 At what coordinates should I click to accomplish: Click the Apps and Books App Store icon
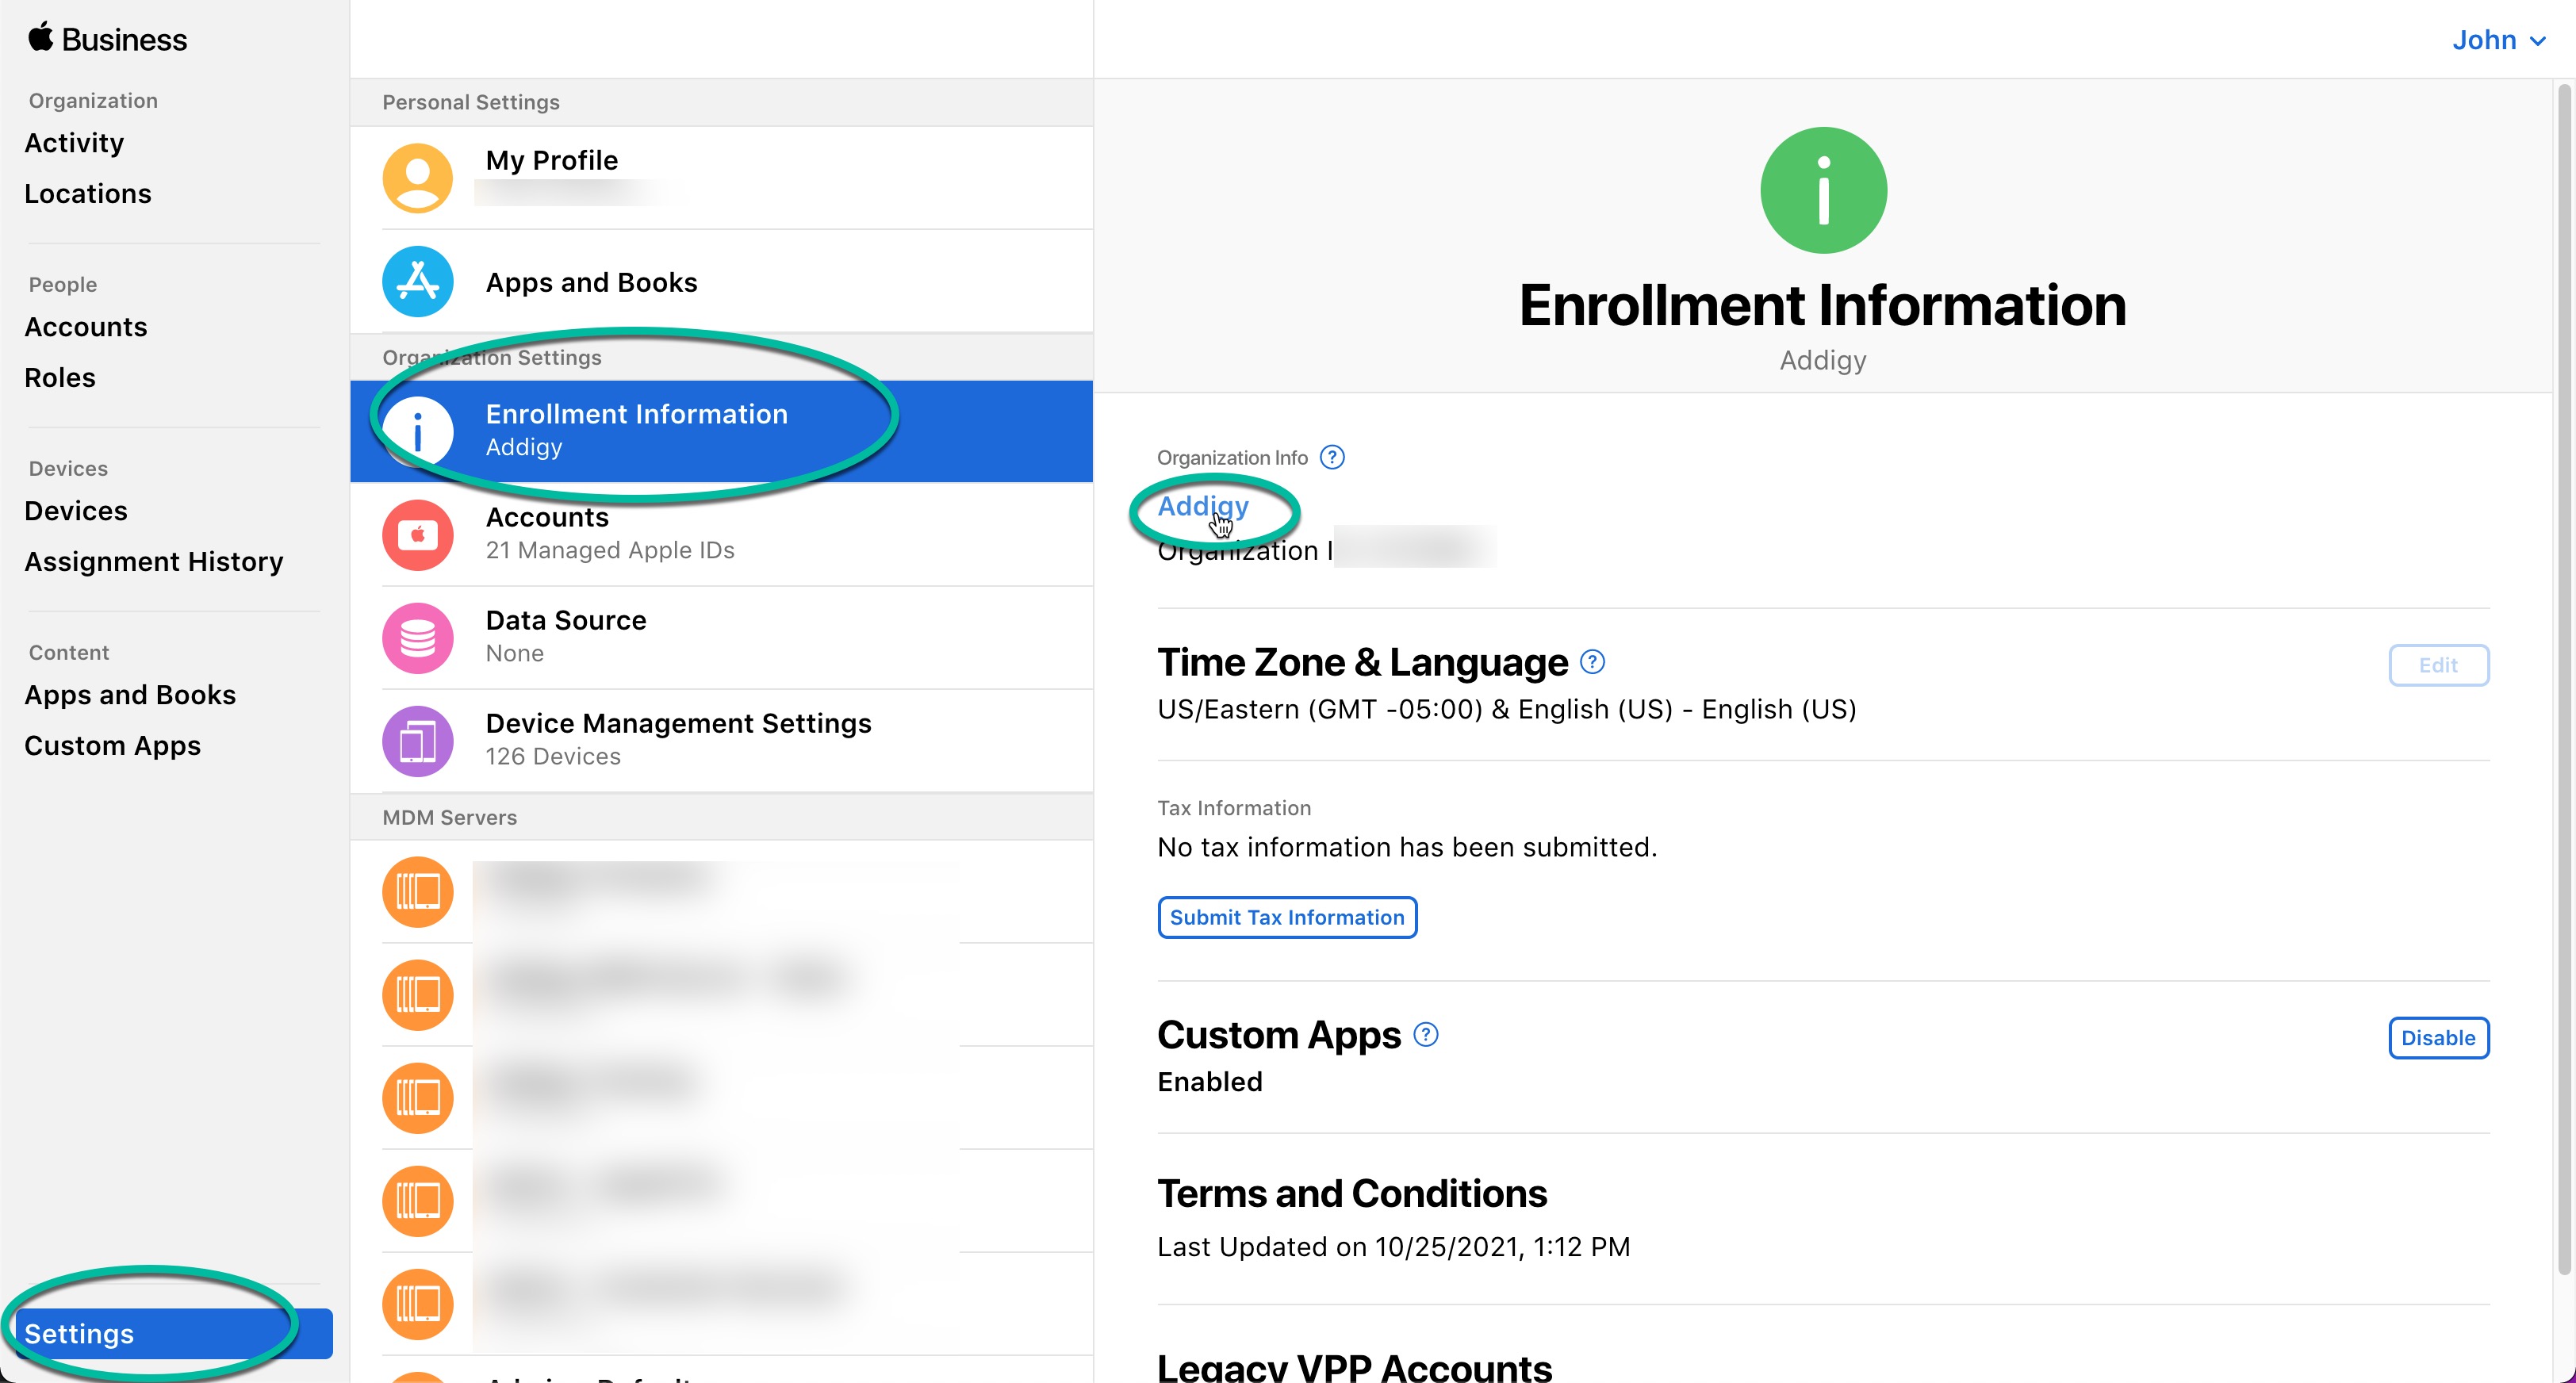tap(417, 281)
